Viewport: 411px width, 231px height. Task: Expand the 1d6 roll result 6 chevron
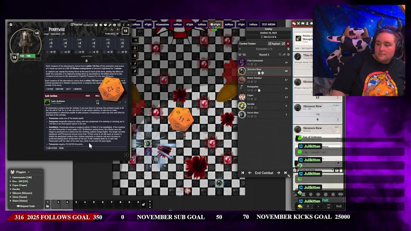click(x=337, y=120)
